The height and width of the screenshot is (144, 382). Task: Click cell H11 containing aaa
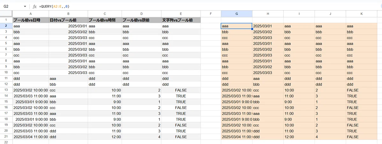click(x=268, y=78)
